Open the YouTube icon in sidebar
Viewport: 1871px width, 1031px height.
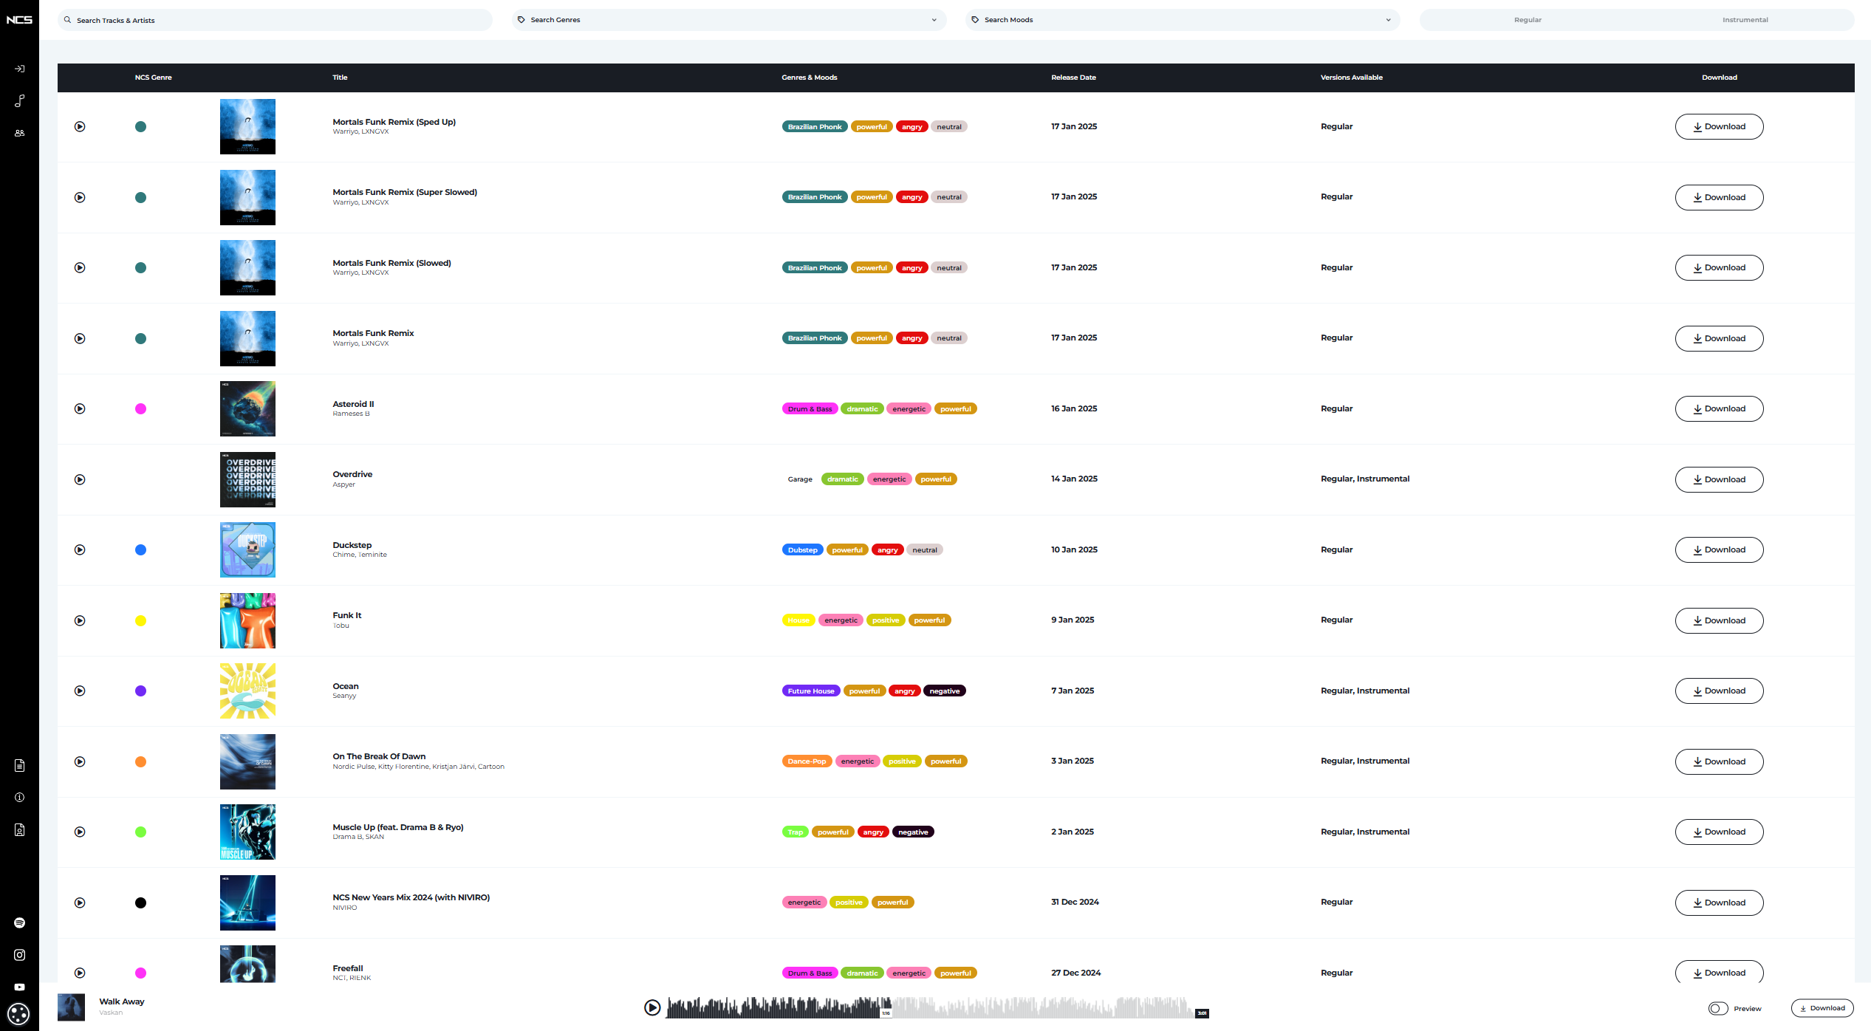pyautogui.click(x=20, y=987)
